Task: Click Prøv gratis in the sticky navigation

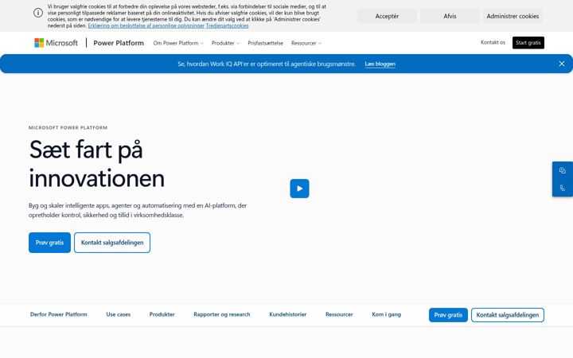Action: (448, 315)
